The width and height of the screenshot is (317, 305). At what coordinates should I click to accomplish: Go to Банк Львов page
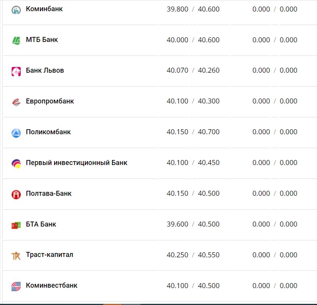pos(45,70)
